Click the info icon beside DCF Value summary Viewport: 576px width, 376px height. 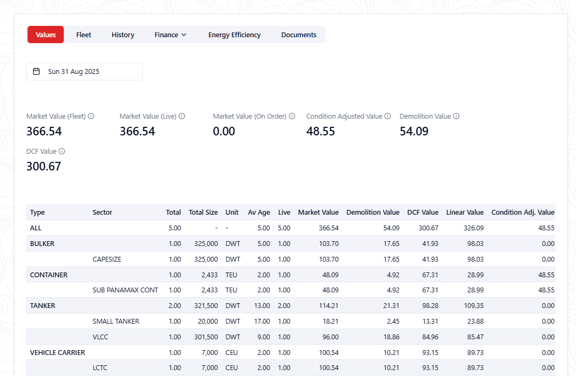click(x=62, y=151)
